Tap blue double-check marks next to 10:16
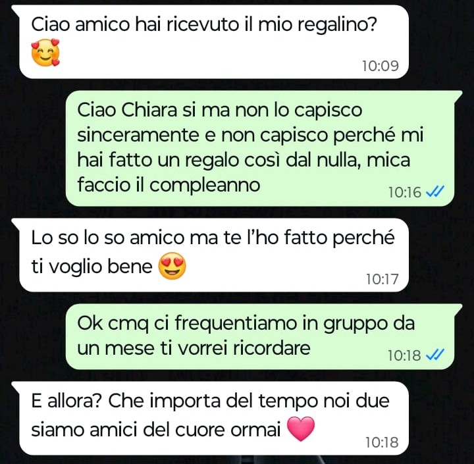This screenshot has width=474, height=464. (434, 192)
